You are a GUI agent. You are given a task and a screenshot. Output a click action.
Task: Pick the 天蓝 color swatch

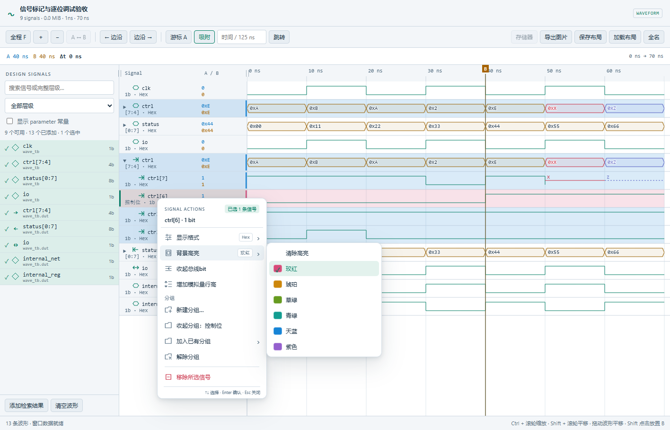tap(278, 331)
